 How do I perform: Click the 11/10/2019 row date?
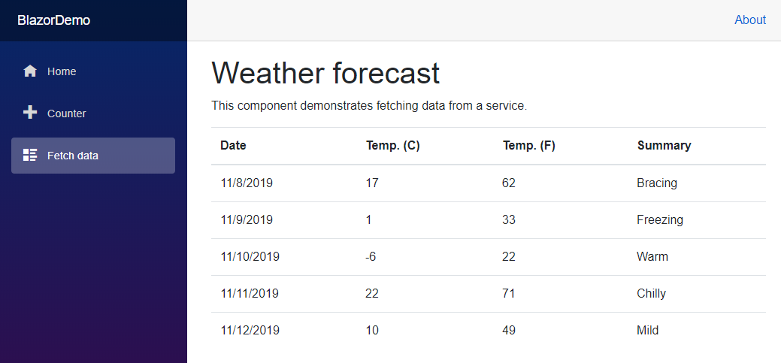[250, 257]
